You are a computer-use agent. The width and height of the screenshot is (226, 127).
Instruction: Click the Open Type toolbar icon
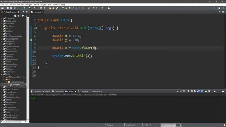tap(50, 8)
